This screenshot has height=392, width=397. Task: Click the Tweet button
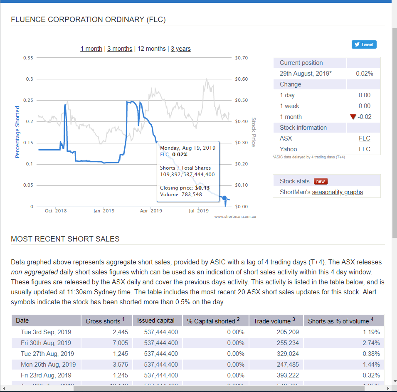[x=364, y=44]
